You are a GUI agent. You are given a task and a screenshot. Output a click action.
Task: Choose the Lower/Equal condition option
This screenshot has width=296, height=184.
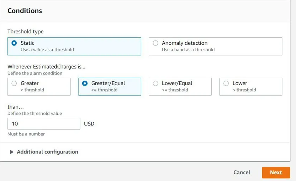pos(155,83)
